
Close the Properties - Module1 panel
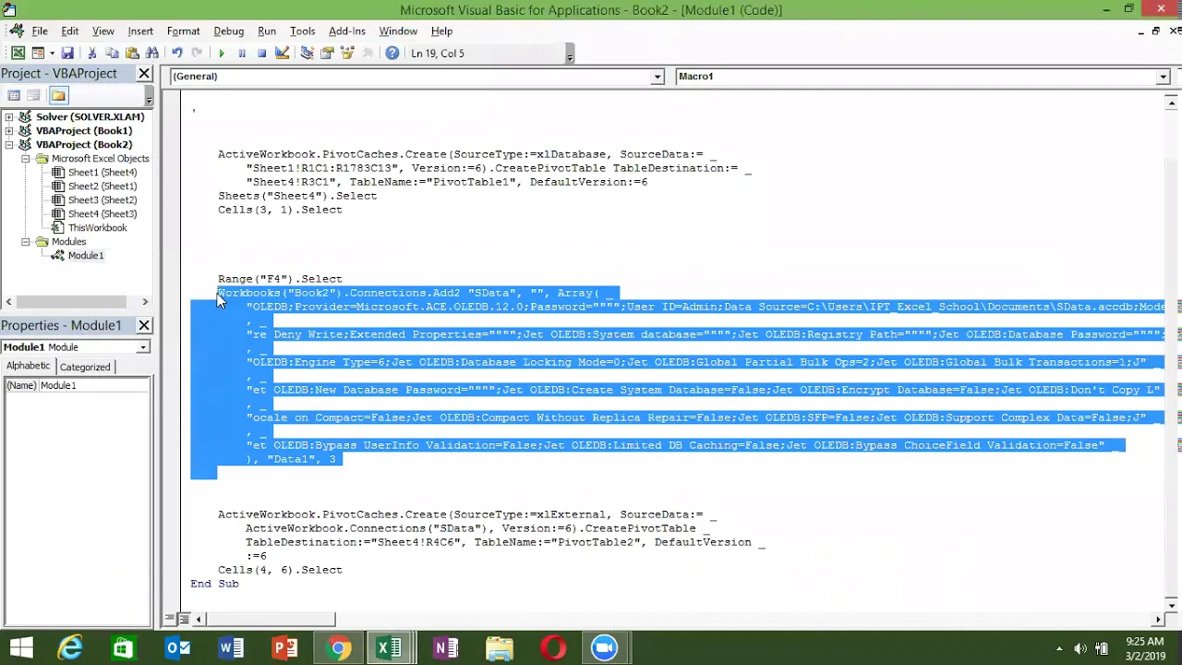coord(144,325)
